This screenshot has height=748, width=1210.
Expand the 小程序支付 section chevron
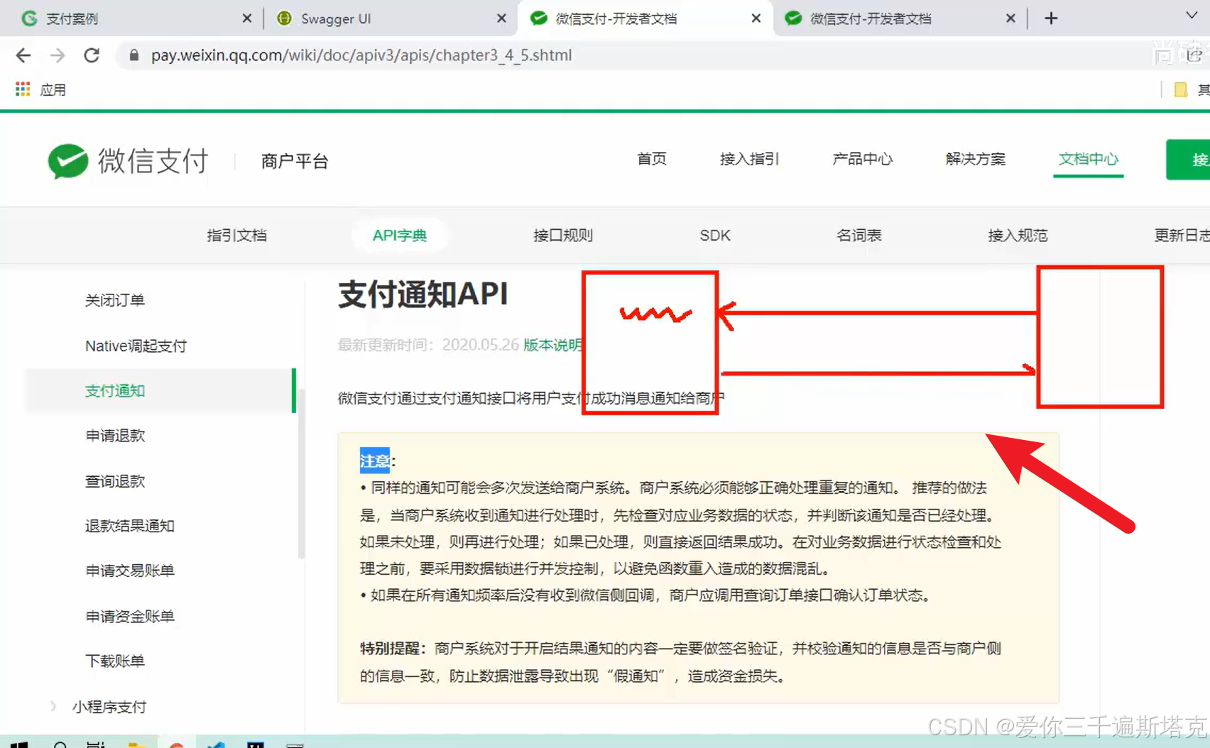53,706
